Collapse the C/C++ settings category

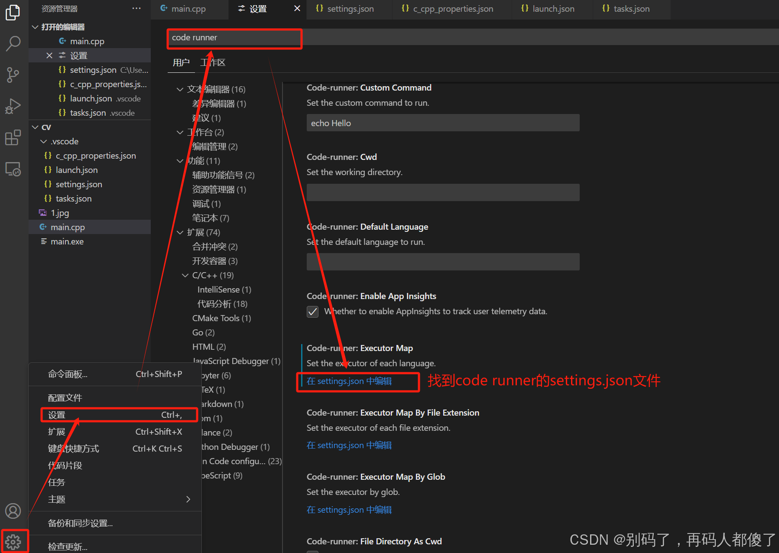click(185, 275)
